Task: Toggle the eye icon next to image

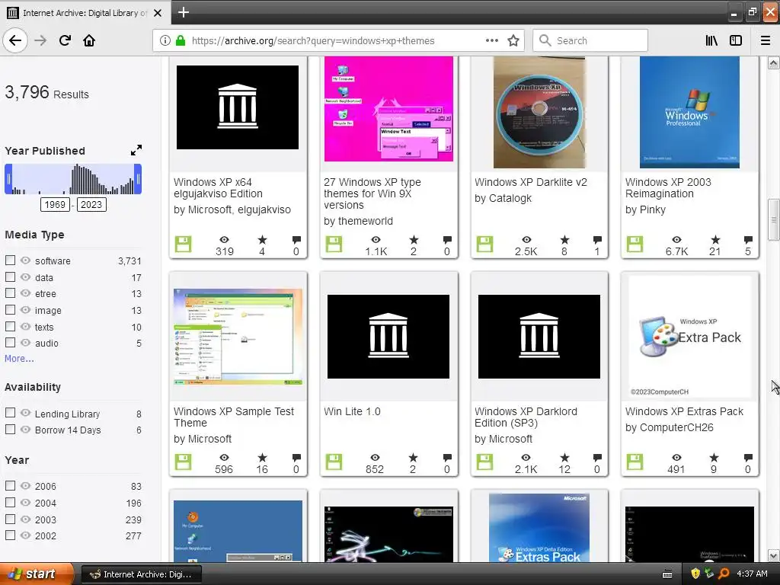Action: [x=25, y=309]
